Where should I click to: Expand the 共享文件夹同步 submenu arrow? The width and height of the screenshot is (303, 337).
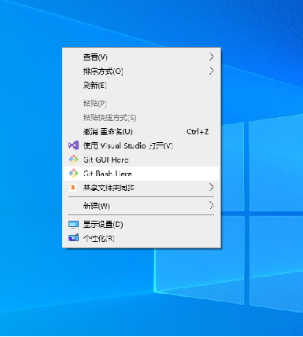[212, 187]
